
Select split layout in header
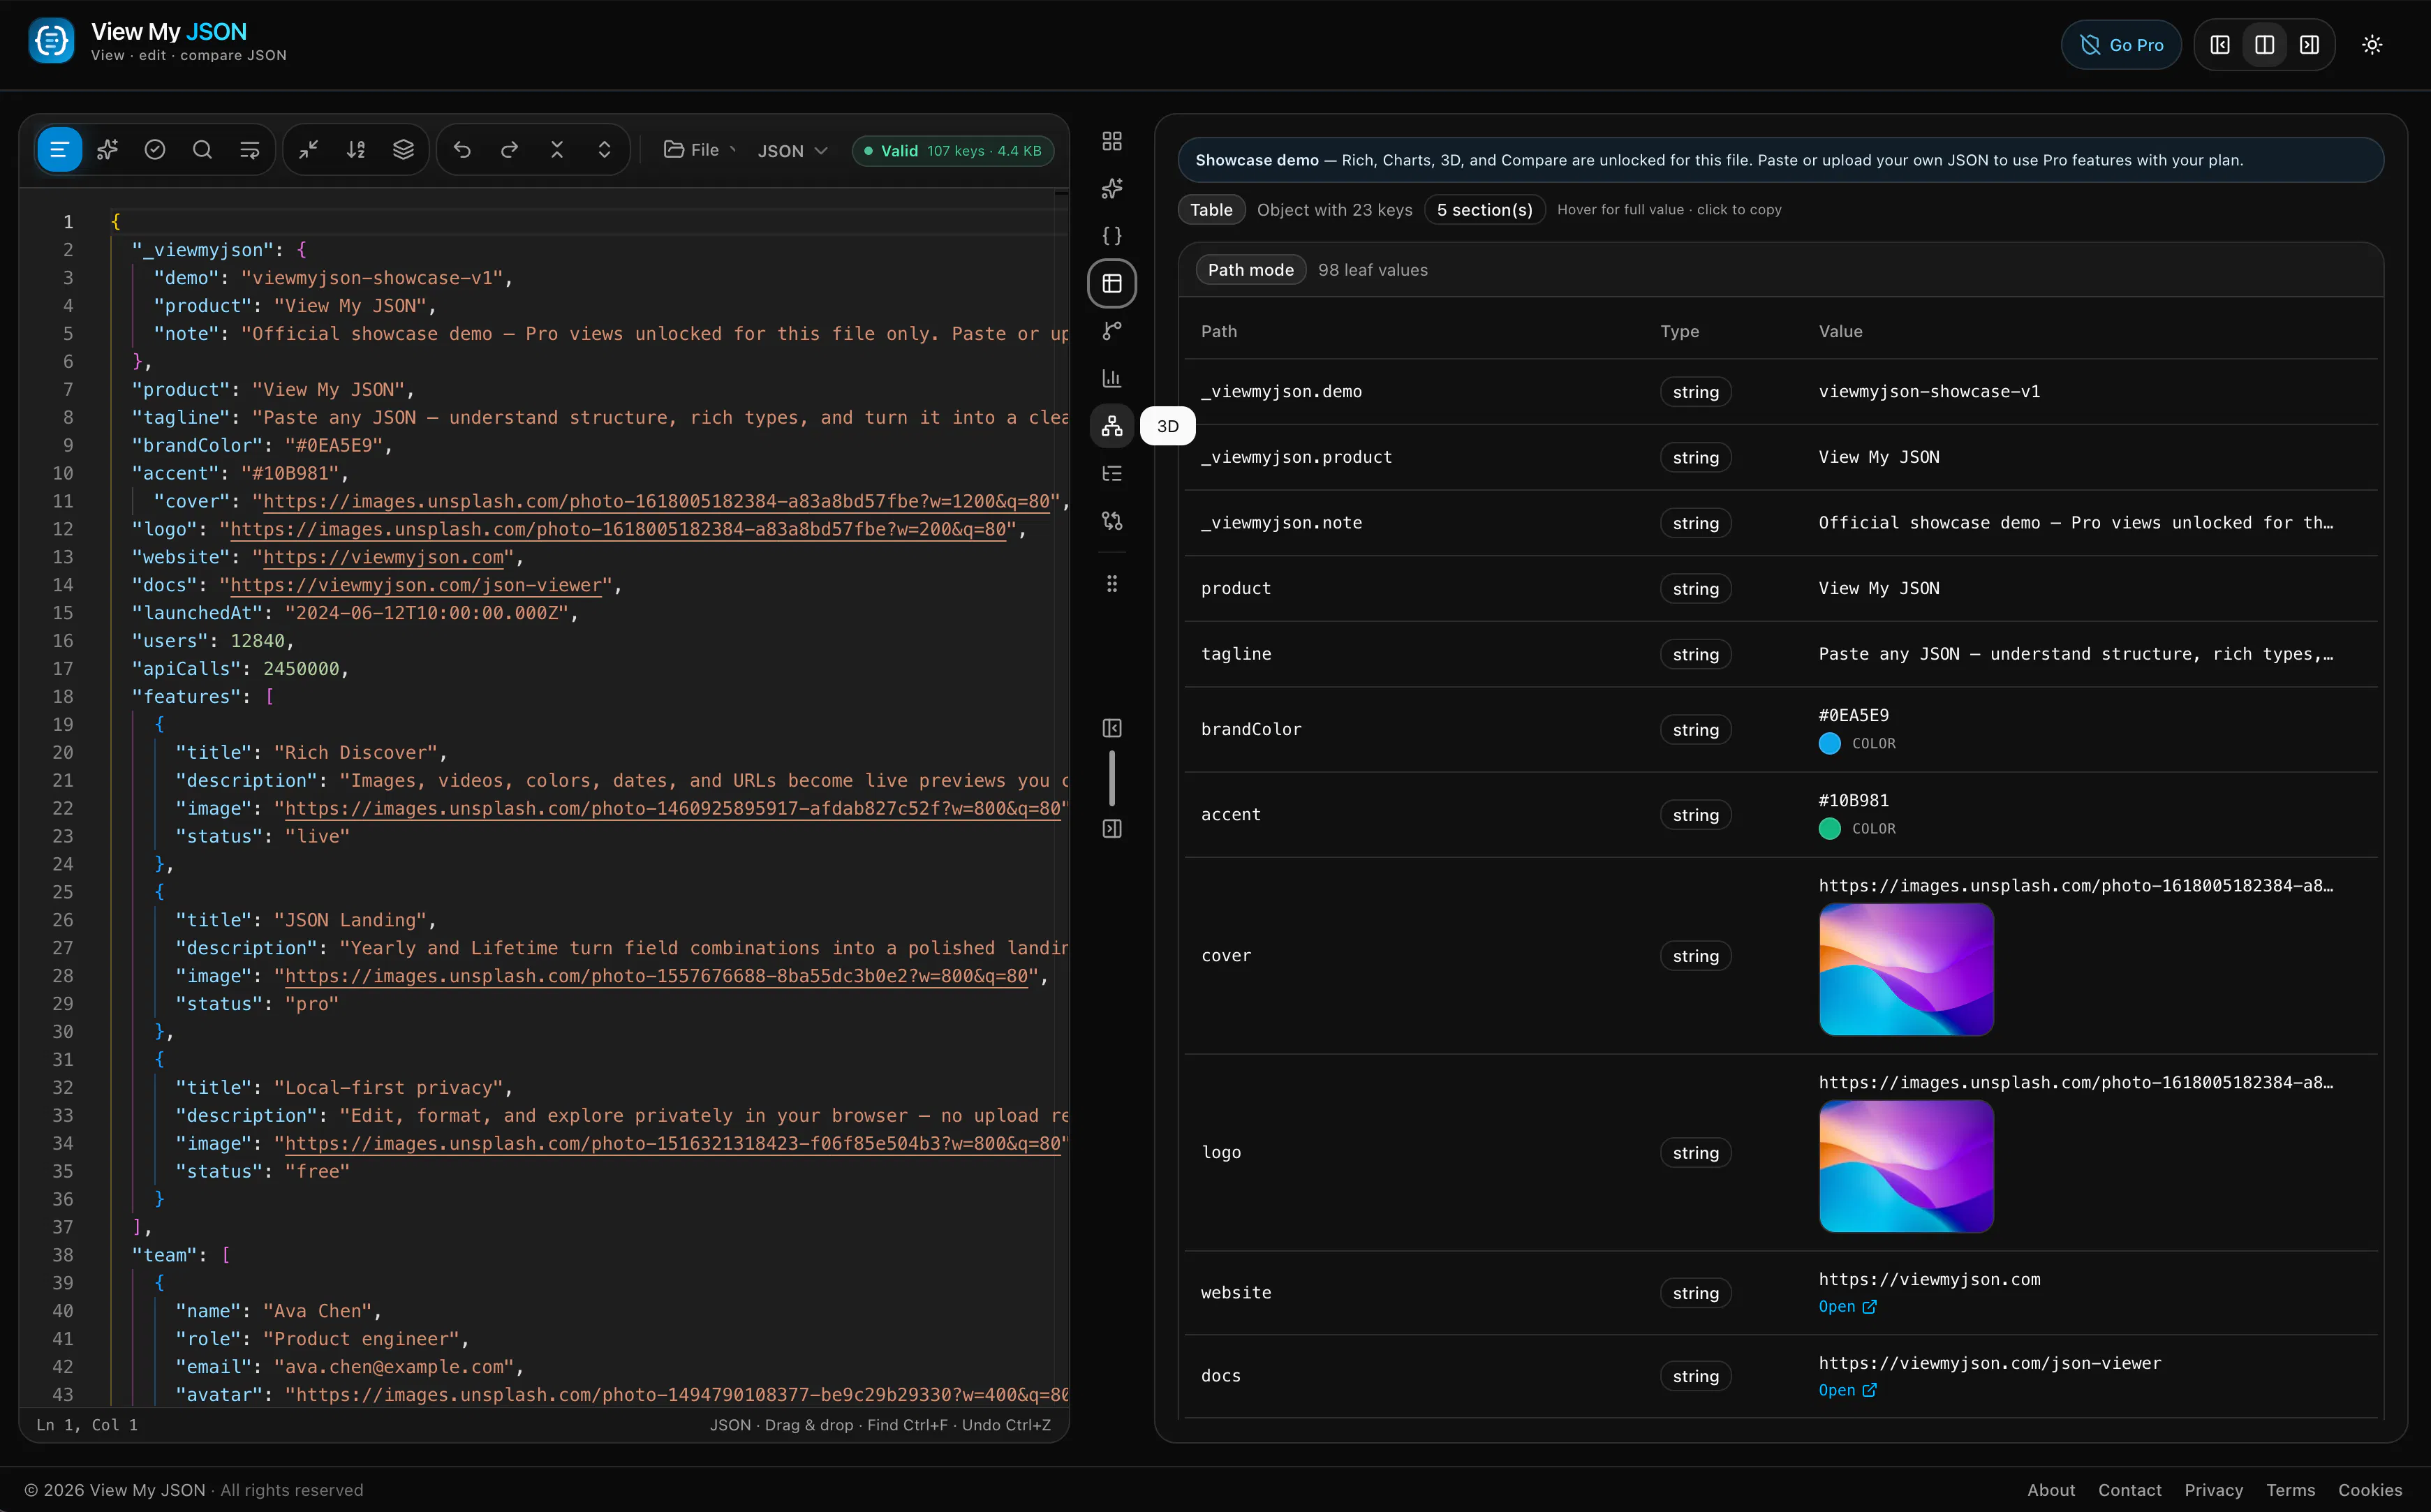(2265, 45)
